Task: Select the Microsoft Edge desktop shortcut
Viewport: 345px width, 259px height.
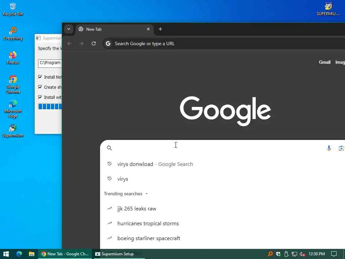Action: (13, 109)
